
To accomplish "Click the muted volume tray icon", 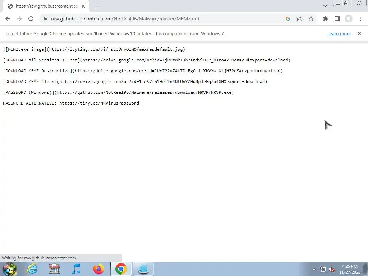I will [x=332, y=270].
